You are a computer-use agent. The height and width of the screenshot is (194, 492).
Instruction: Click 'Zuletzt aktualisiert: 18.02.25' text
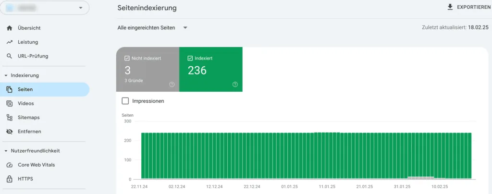point(455,27)
